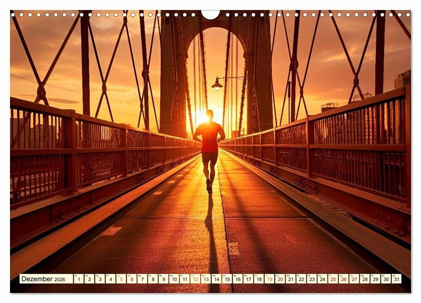The height and width of the screenshot is (303, 421).
Task: Select day 3 in the calendar strip
Action: 100,279
